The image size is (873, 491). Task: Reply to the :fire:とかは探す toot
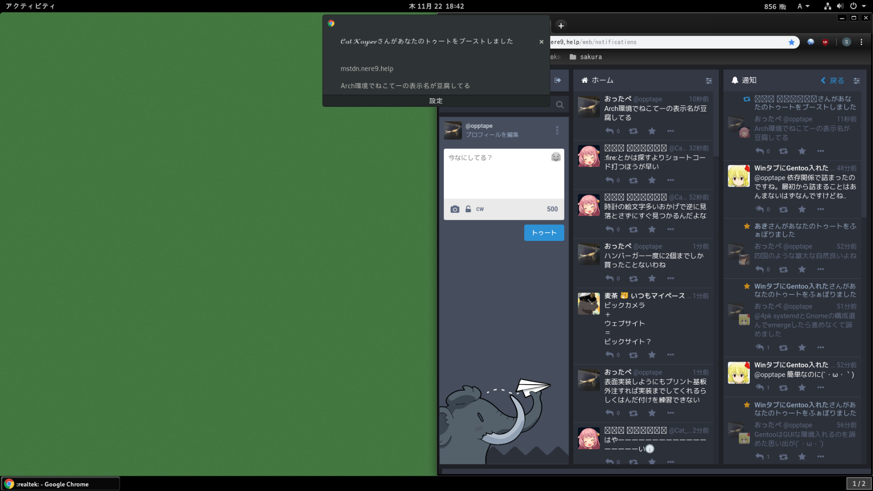pos(610,180)
